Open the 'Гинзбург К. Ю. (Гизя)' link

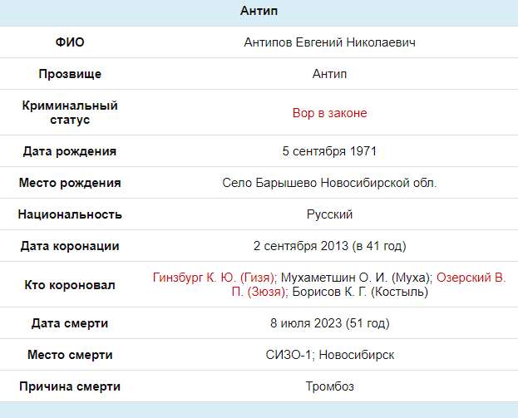[214, 278]
